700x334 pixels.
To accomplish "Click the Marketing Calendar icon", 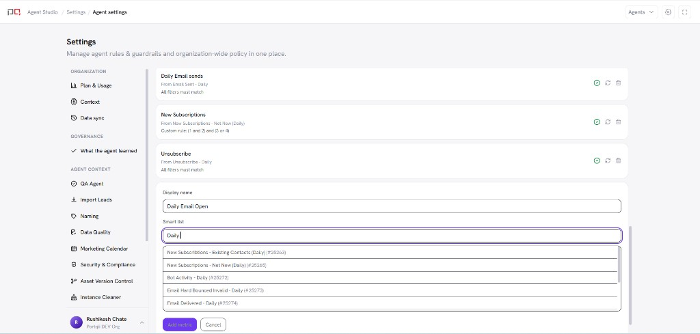I will (74, 249).
